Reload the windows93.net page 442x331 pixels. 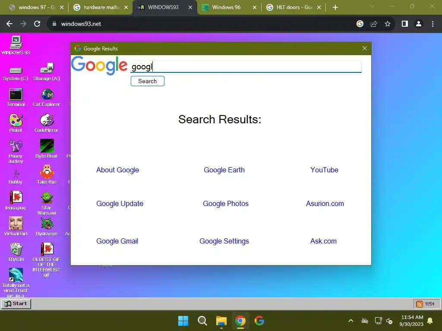[37, 24]
